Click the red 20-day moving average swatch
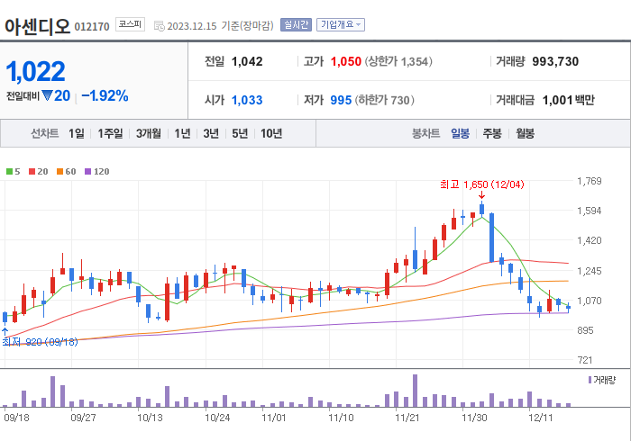Screen dimensions: 631x441 pos(32,172)
